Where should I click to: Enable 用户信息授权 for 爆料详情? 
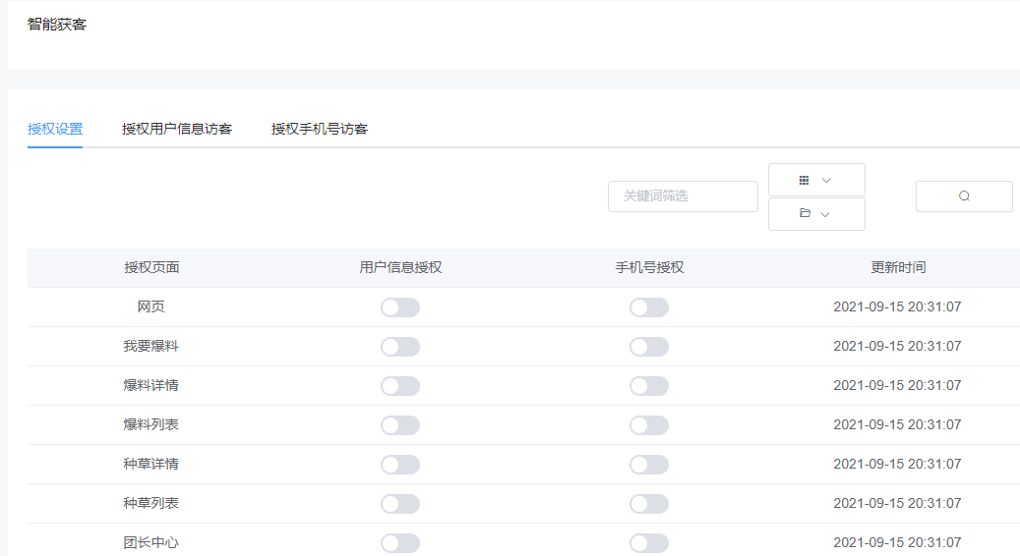pyautogui.click(x=400, y=386)
